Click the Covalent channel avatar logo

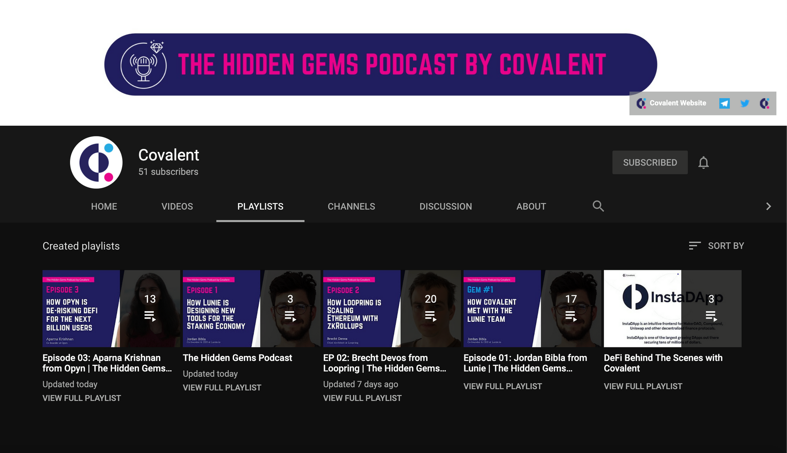[x=96, y=163]
